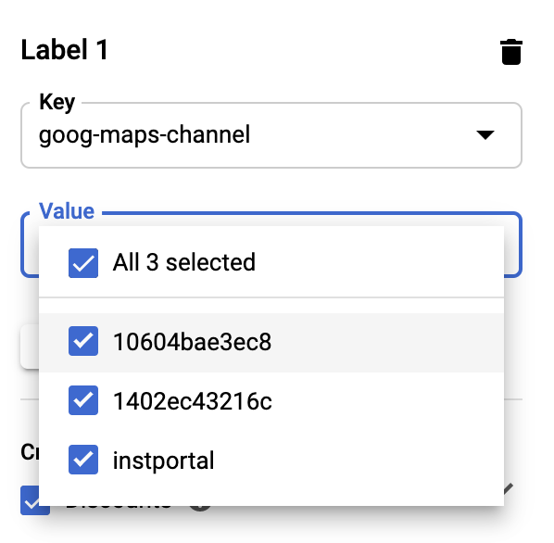Click the blue Value label

[x=67, y=211]
